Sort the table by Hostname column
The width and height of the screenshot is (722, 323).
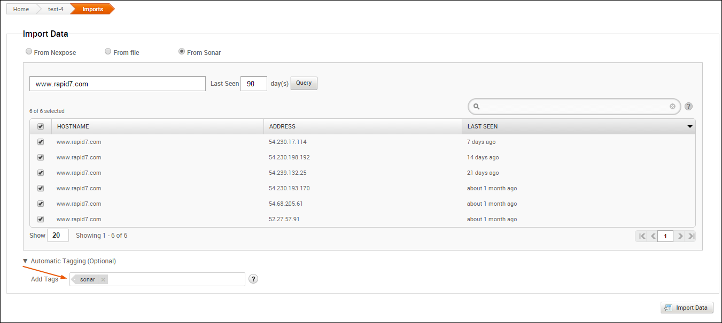point(73,126)
